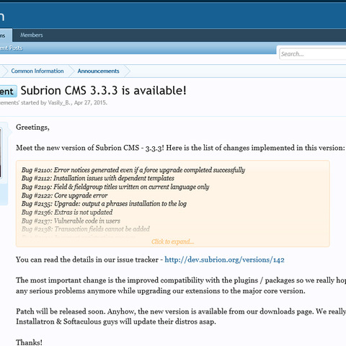Go to Common Information breadcrumb
This screenshot has width=346, height=346.
tap(37, 71)
